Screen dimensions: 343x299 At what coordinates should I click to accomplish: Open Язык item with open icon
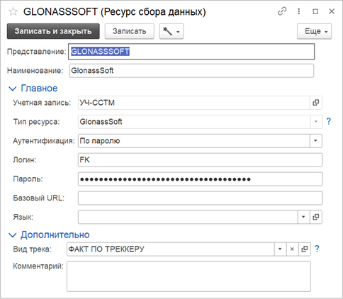tap(316, 217)
